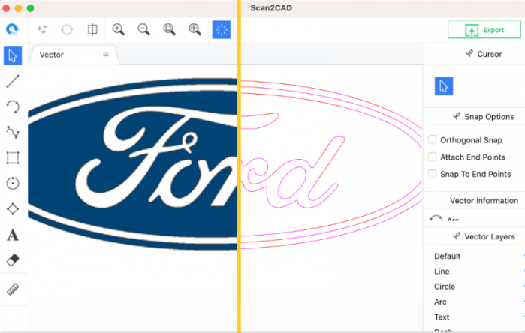
Task: Click the yellow split divider handle
Action: tap(239, 166)
